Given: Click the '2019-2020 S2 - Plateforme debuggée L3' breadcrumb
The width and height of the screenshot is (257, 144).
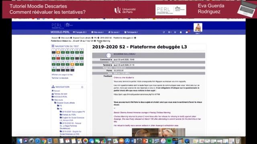Looking at the screenshot, I should (117, 38).
